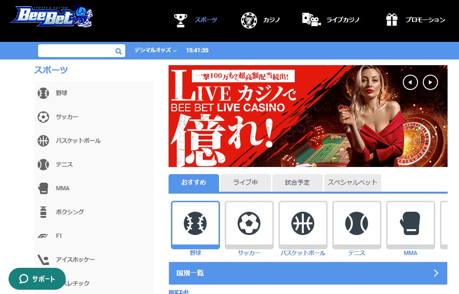Click the soccer ball icon in the sidebar
The height and width of the screenshot is (294, 459).
click(x=43, y=117)
